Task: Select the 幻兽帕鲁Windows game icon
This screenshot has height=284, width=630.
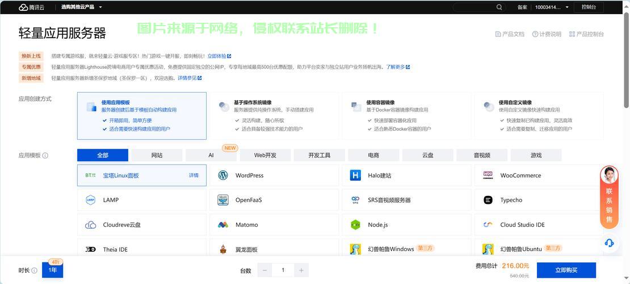Action: click(x=355, y=249)
